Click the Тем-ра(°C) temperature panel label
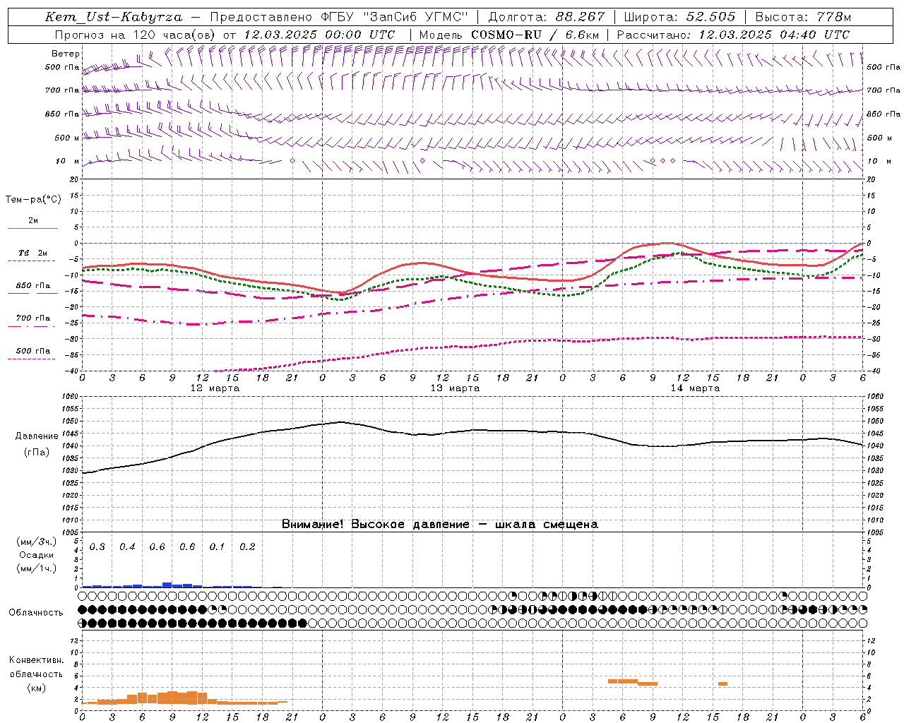This screenshot has height=723, width=904. coord(33,200)
